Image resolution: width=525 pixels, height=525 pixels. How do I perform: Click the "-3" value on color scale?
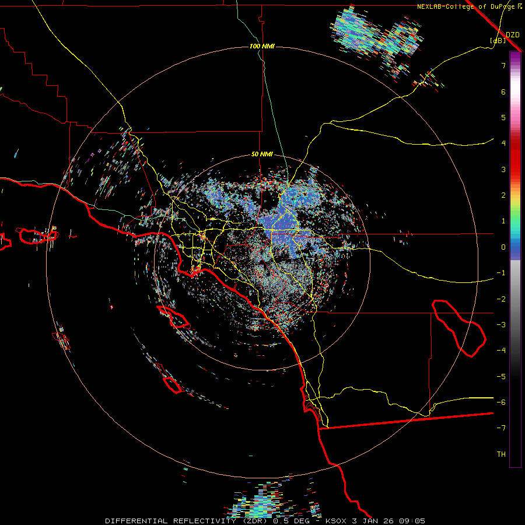point(501,325)
